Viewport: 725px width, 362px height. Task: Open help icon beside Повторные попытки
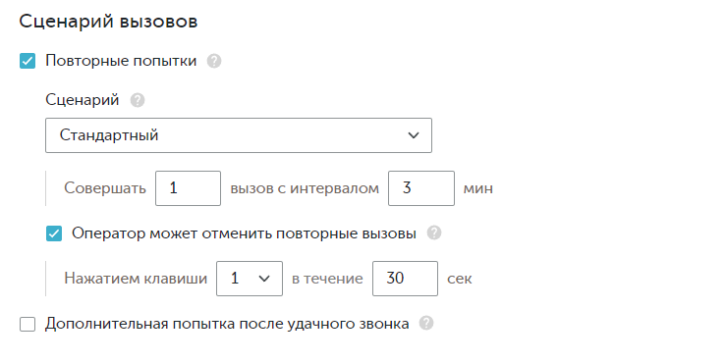point(213,62)
